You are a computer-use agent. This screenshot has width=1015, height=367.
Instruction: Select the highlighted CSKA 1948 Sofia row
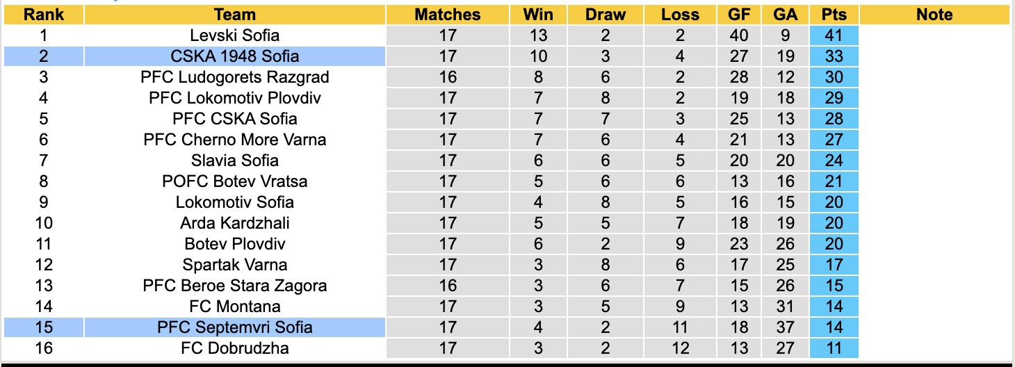(x=235, y=56)
